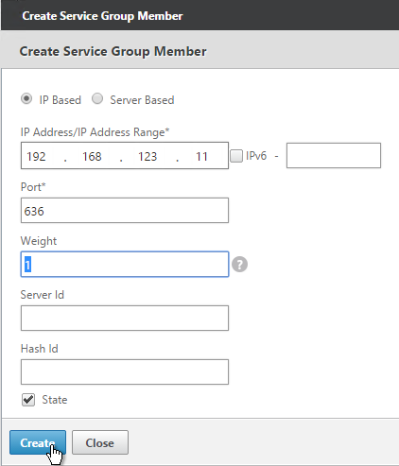Click the Weight help question mark icon
399x466 pixels.
pyautogui.click(x=239, y=264)
